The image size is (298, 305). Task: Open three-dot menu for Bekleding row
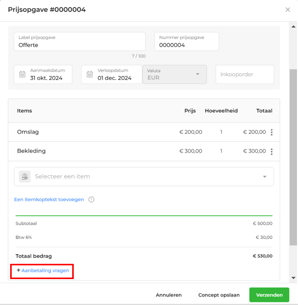[272, 151]
